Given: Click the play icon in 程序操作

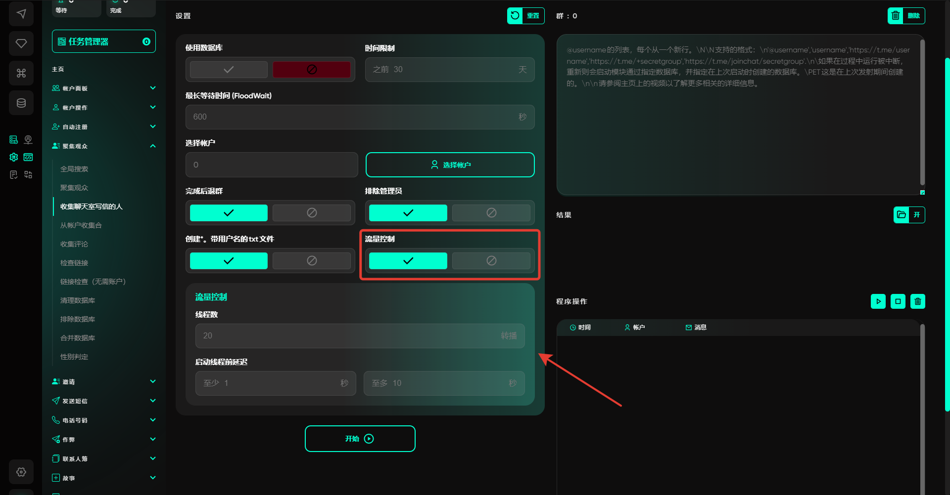Looking at the screenshot, I should pos(878,301).
